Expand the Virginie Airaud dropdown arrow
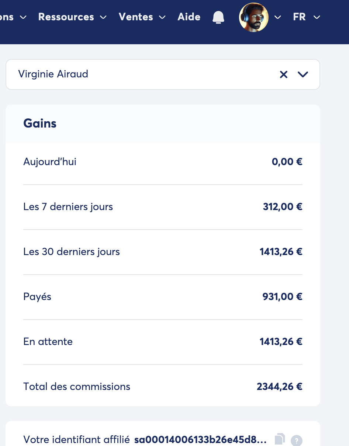349x446 pixels. click(x=303, y=74)
